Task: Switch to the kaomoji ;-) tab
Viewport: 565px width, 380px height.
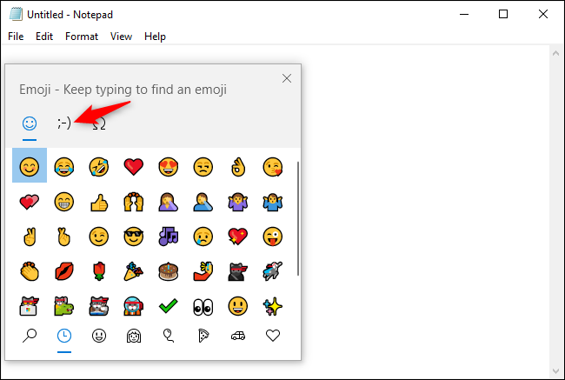Action: [64, 123]
